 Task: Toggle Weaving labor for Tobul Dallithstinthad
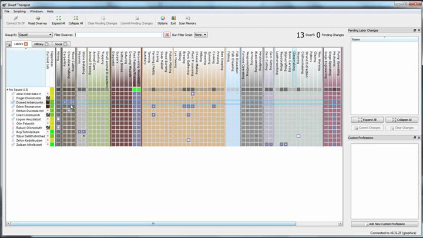298,136
